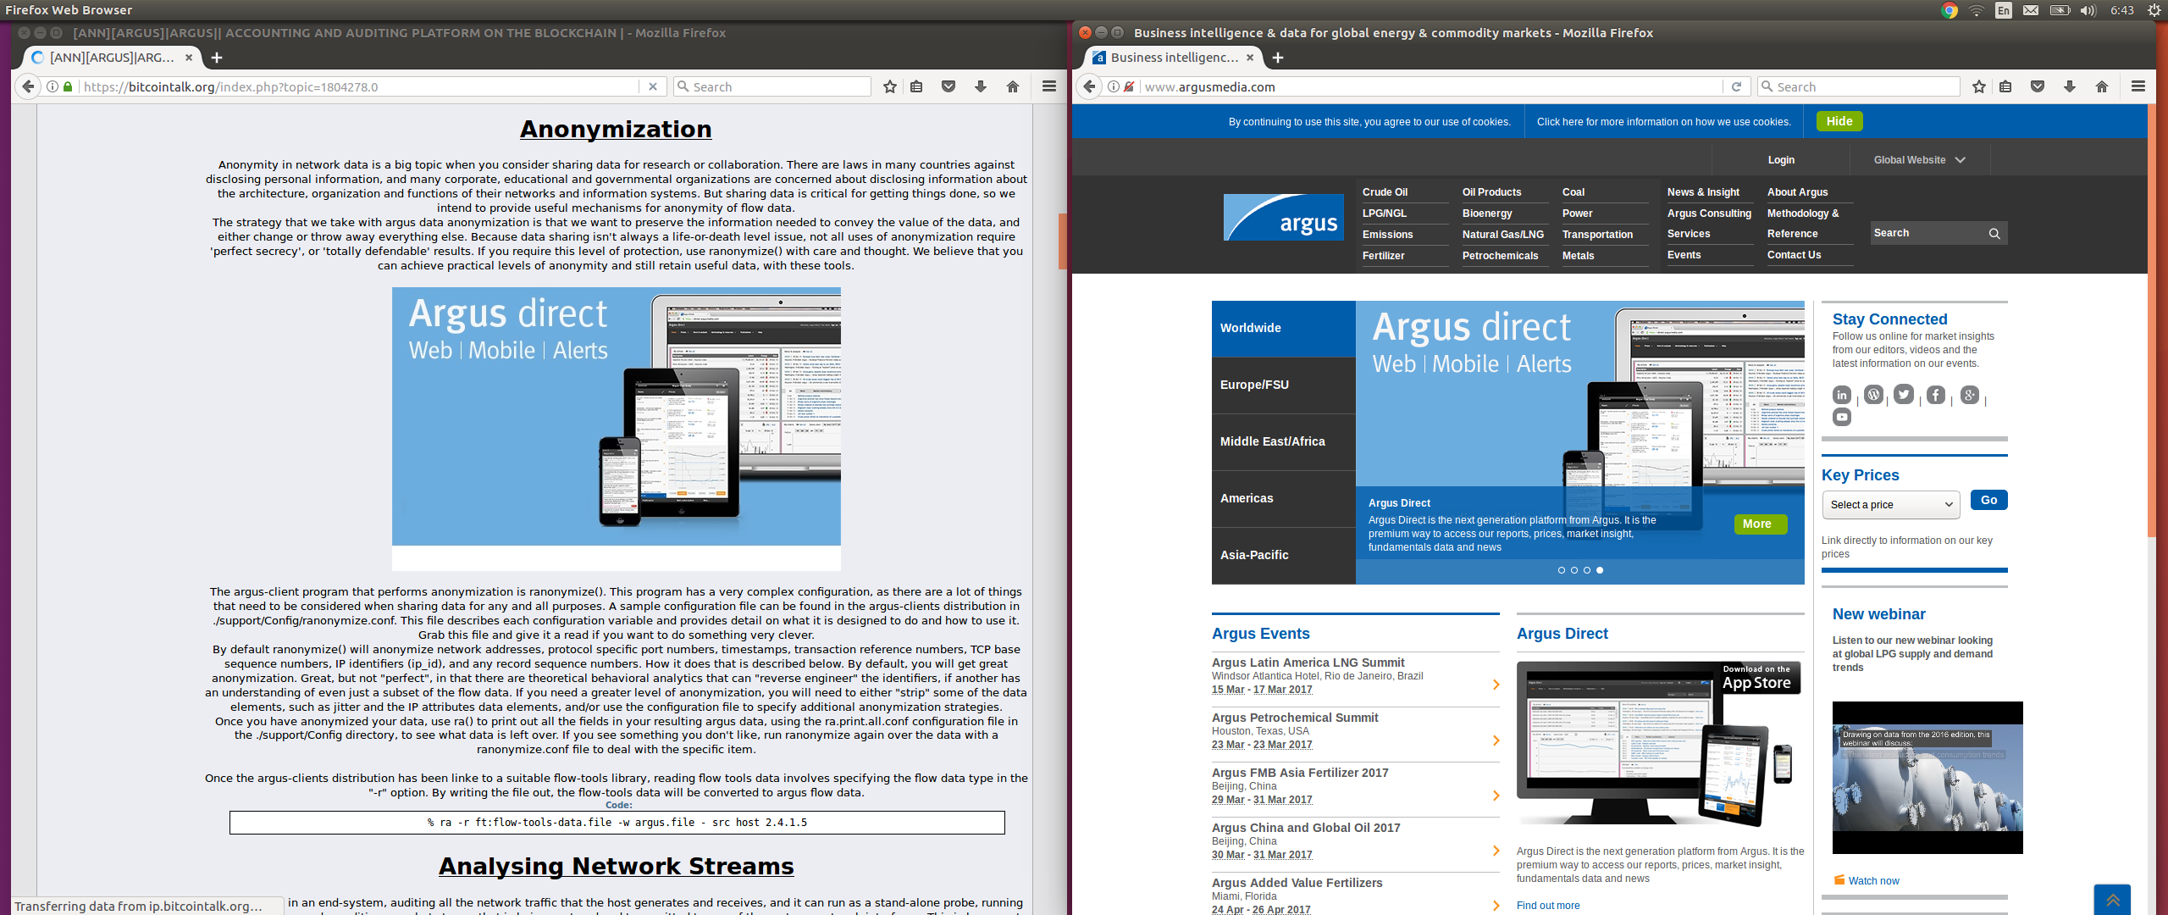
Task: Open Chrome indicator in top panel
Action: click(x=1950, y=10)
